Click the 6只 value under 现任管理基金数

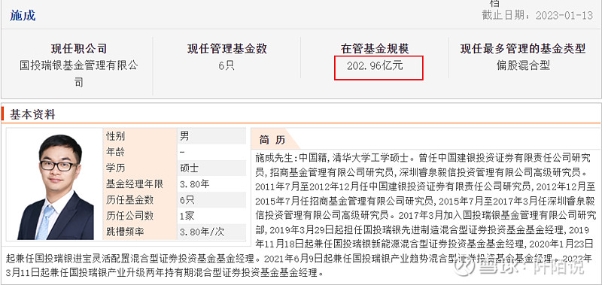click(x=227, y=65)
